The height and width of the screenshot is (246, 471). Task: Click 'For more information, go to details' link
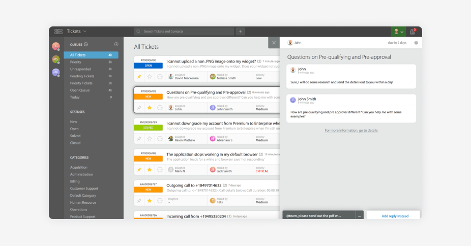click(x=351, y=131)
